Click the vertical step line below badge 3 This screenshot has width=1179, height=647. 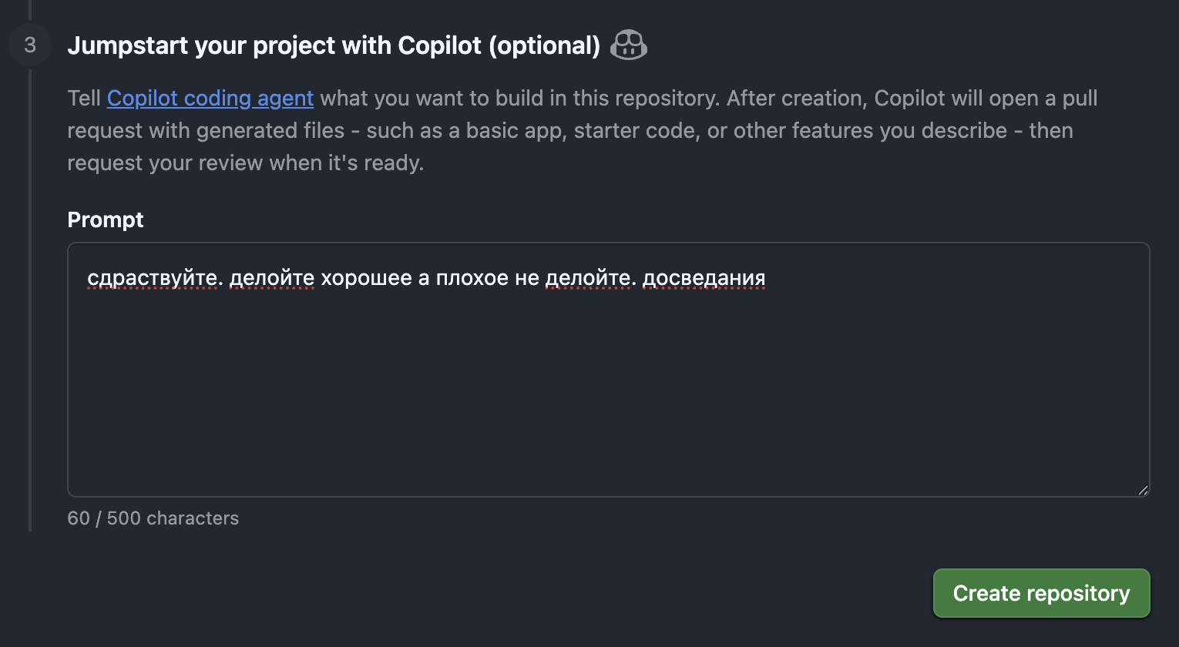(x=30, y=308)
